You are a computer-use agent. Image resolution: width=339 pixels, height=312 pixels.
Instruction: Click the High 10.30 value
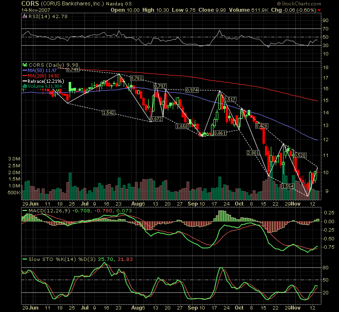click(156, 10)
